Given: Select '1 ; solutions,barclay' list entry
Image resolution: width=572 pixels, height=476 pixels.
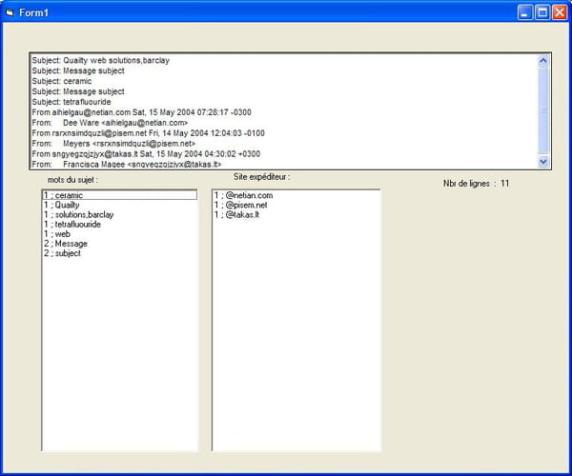Looking at the screenshot, I should tap(77, 215).
